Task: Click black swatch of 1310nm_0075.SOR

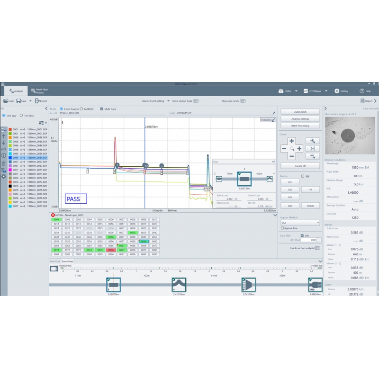Action: [10, 186]
